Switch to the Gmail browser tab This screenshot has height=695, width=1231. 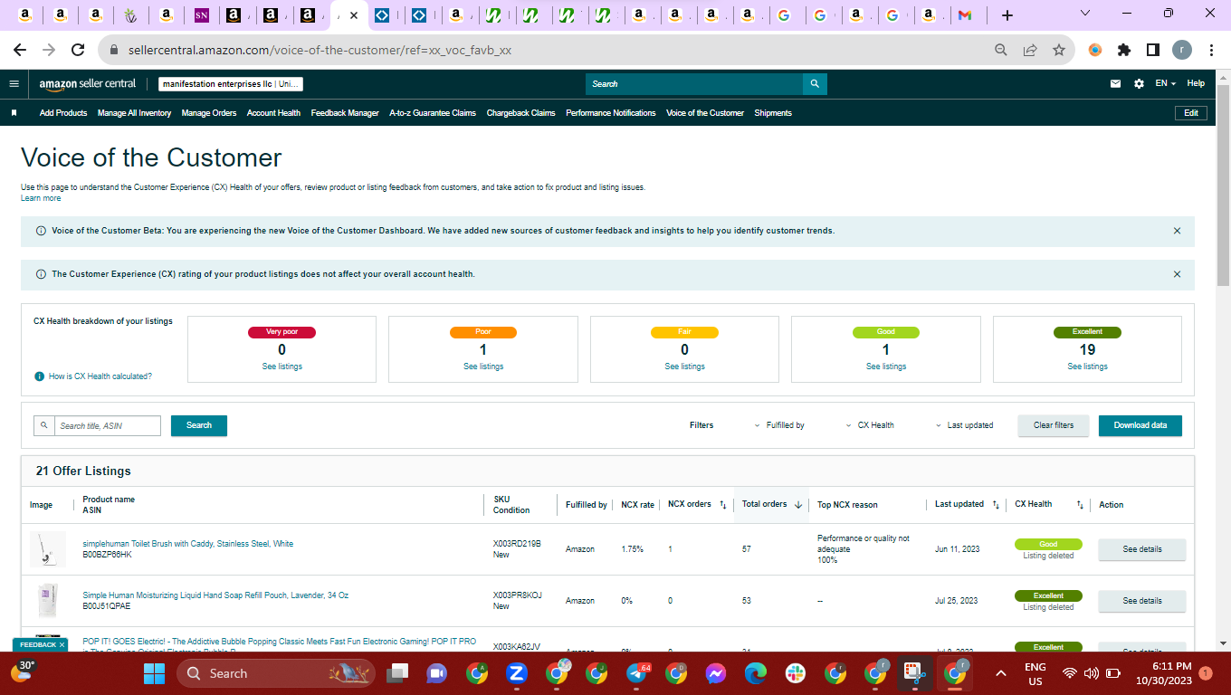click(x=965, y=15)
